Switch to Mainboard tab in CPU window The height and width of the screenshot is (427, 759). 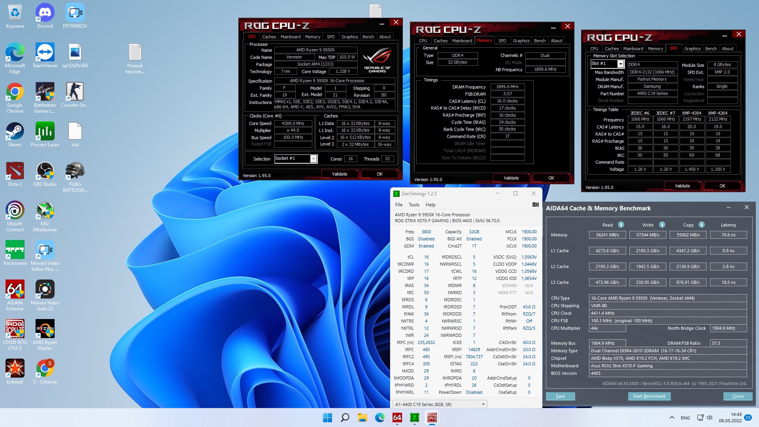click(290, 36)
